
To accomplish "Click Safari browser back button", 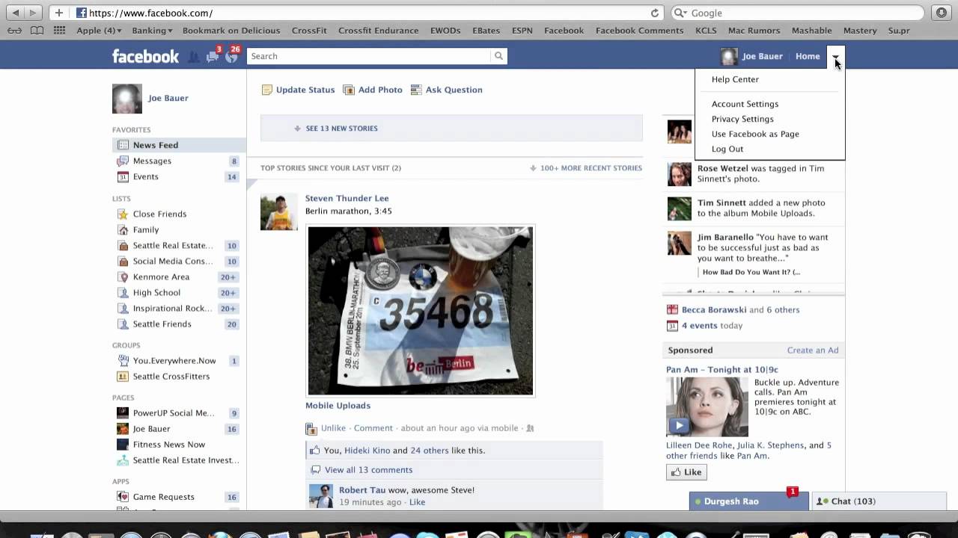I will pyautogui.click(x=15, y=13).
